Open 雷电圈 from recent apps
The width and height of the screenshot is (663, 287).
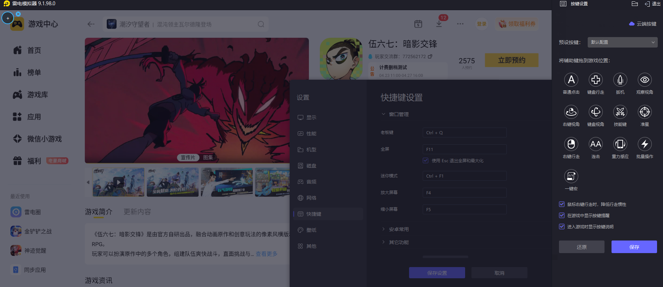26,212
